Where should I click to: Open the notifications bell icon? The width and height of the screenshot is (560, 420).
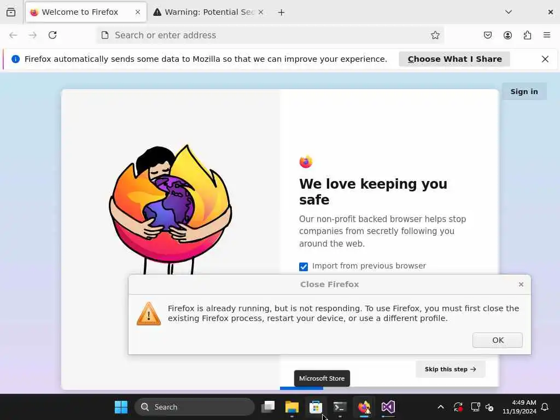[545, 407]
